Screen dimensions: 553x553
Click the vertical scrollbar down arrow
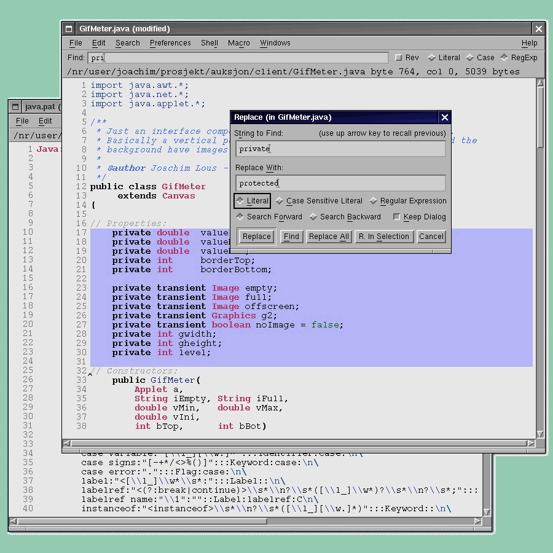pos(540,433)
